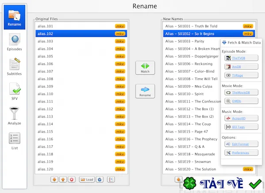
Task: Choose AcoustID under Music Mode
Action: click(x=241, y=118)
